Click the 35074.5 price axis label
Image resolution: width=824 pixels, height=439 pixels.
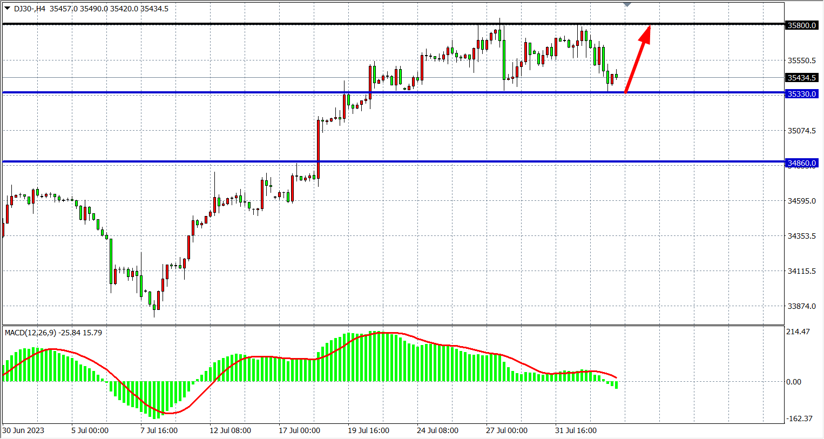click(x=802, y=131)
